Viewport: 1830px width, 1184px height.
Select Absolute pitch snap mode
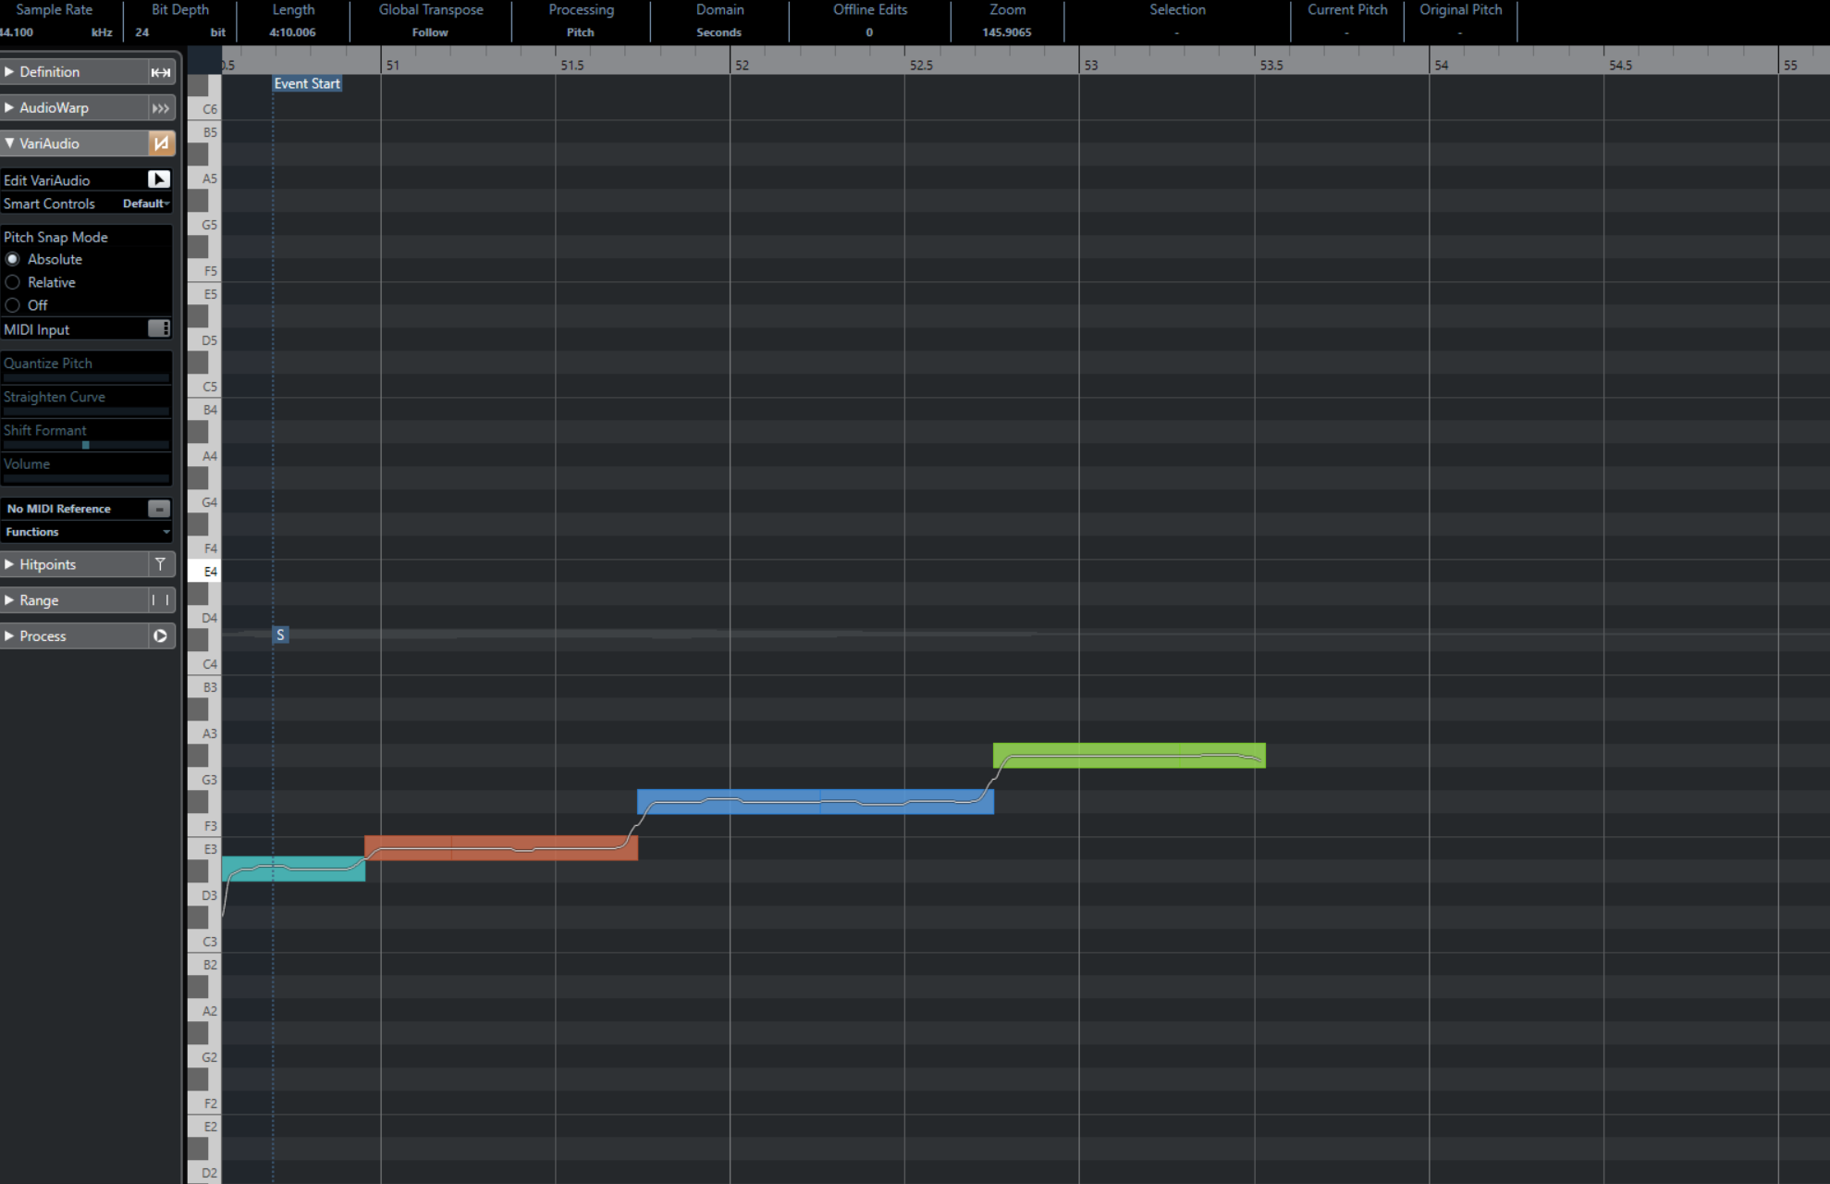click(x=13, y=259)
